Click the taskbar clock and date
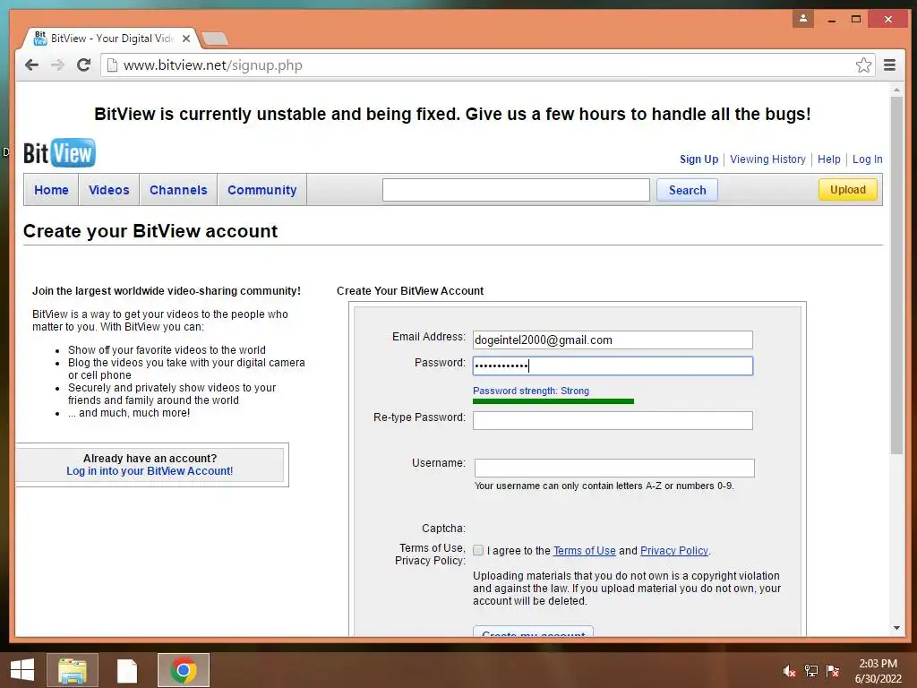 878,671
